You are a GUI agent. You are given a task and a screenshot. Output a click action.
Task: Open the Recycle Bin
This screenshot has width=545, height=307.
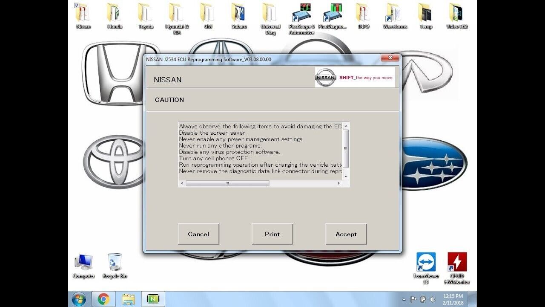115,266
